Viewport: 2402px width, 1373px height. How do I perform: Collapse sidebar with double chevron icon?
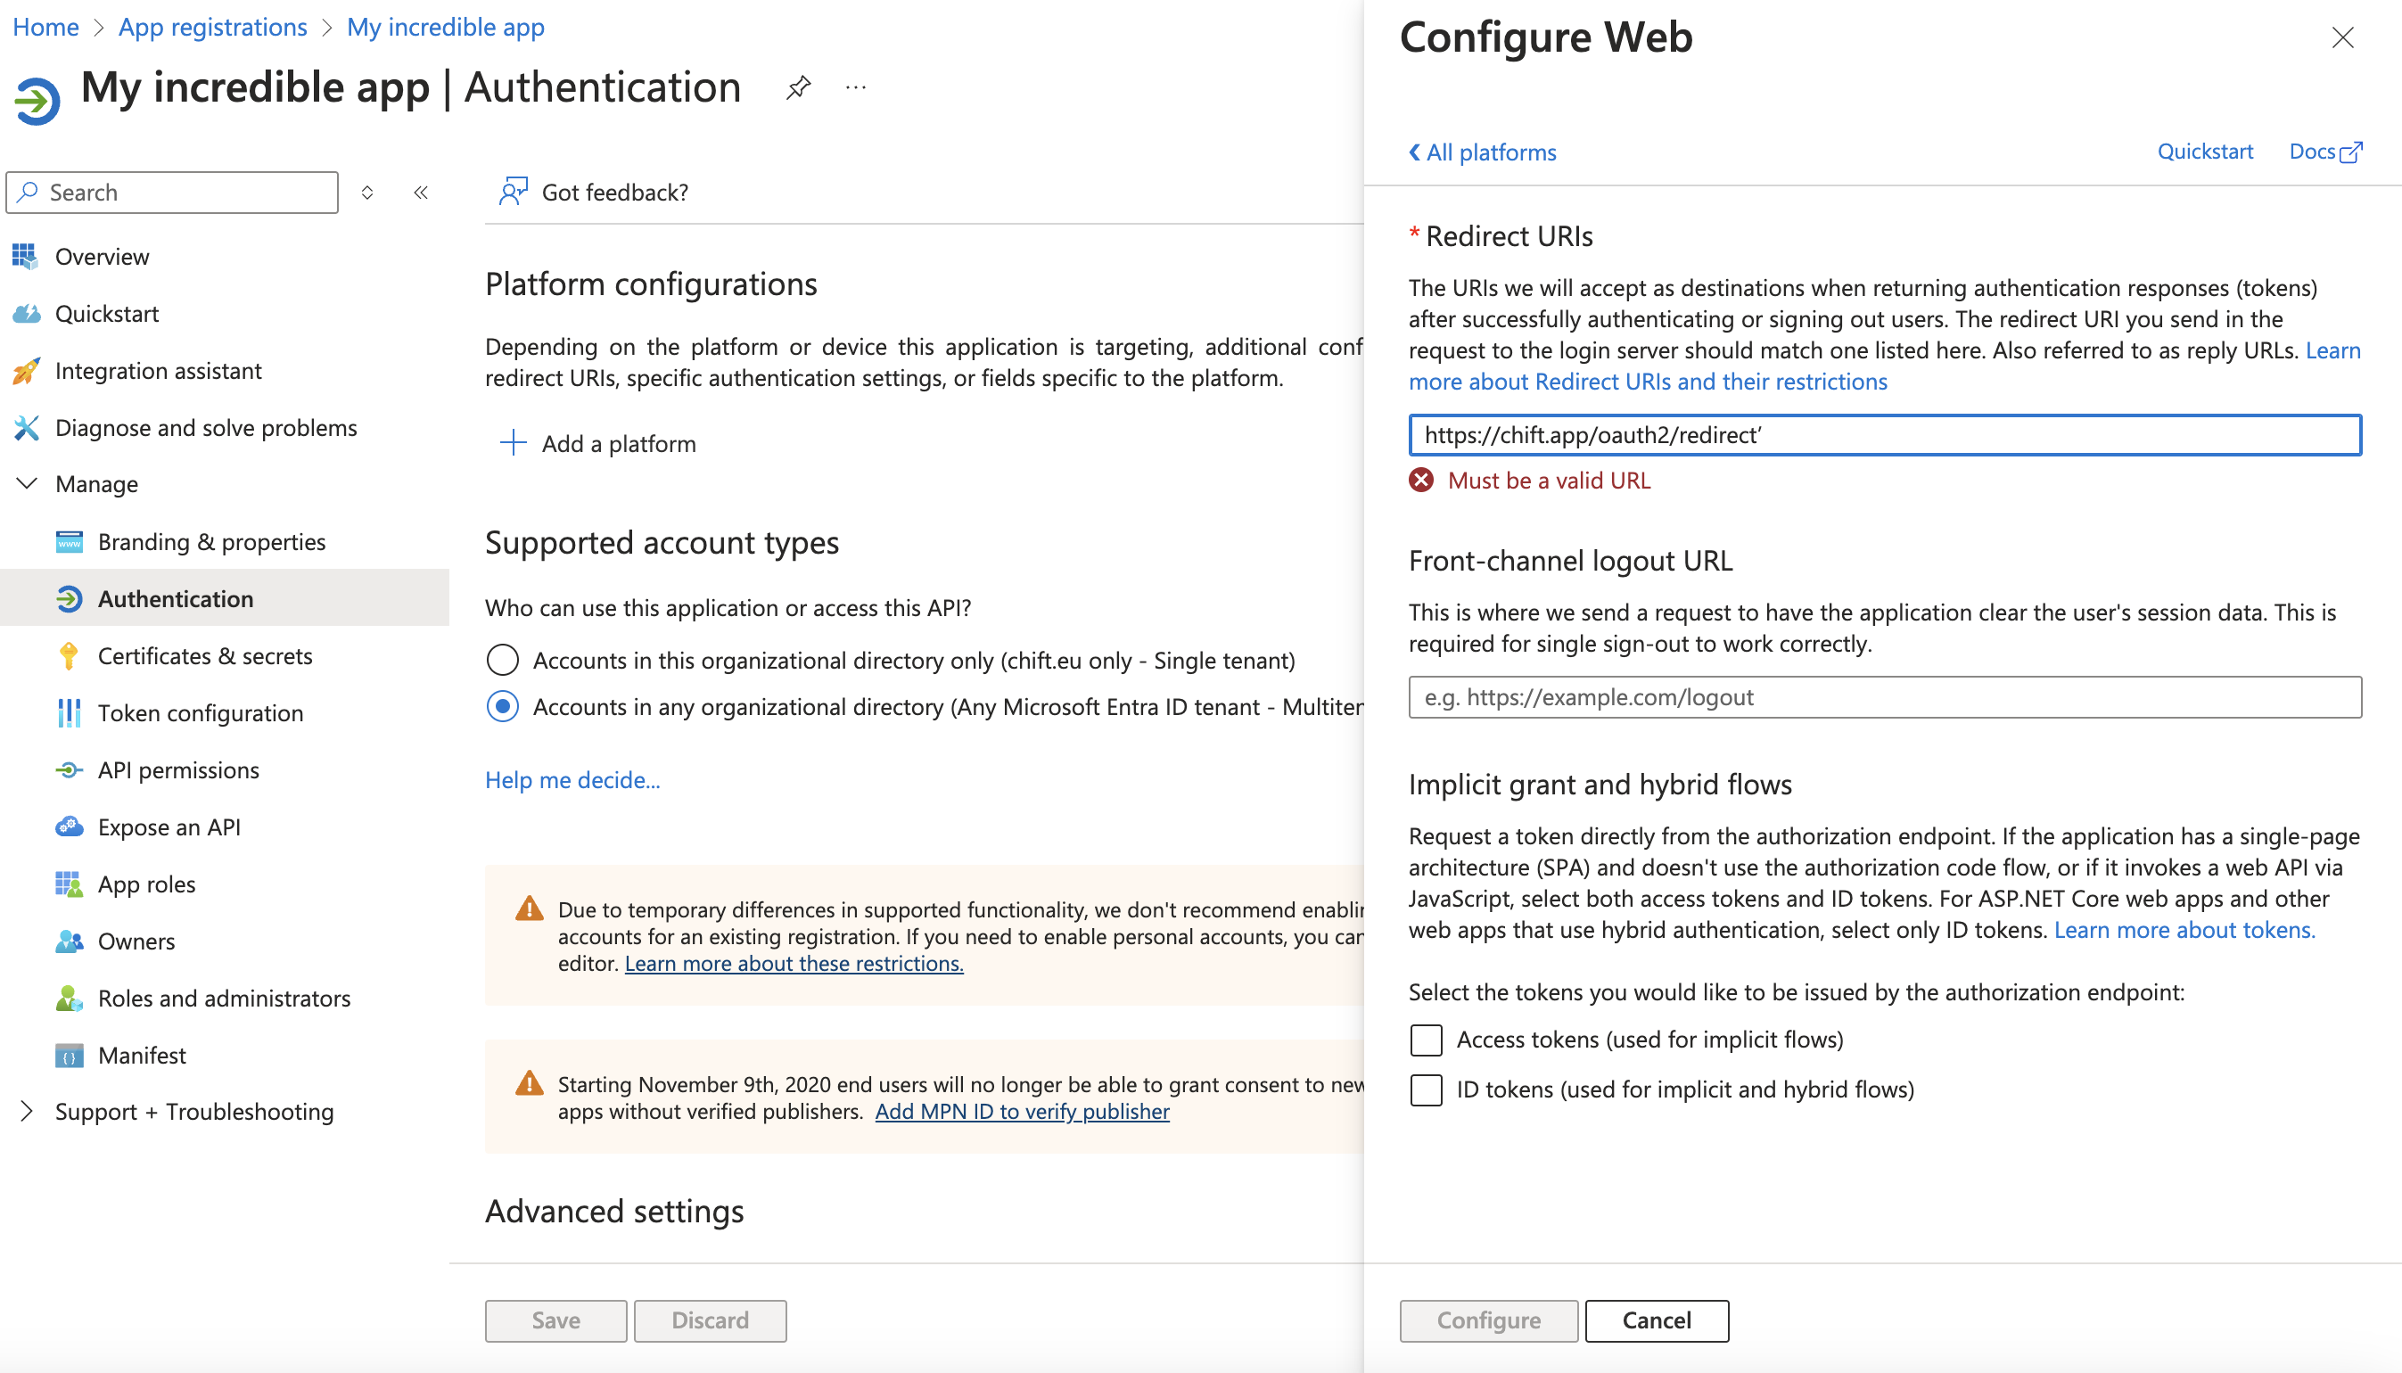point(421,193)
